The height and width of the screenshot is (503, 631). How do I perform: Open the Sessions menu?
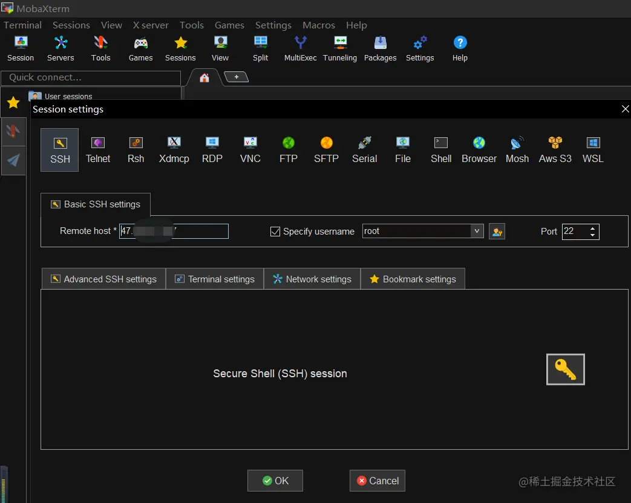pos(71,25)
